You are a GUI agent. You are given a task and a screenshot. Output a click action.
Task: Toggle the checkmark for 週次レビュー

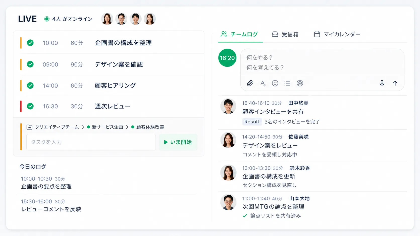(30, 106)
